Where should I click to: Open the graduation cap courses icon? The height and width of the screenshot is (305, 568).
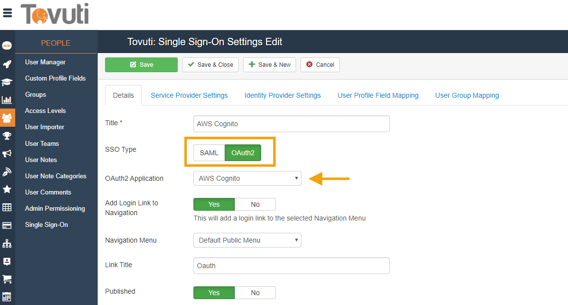7,82
